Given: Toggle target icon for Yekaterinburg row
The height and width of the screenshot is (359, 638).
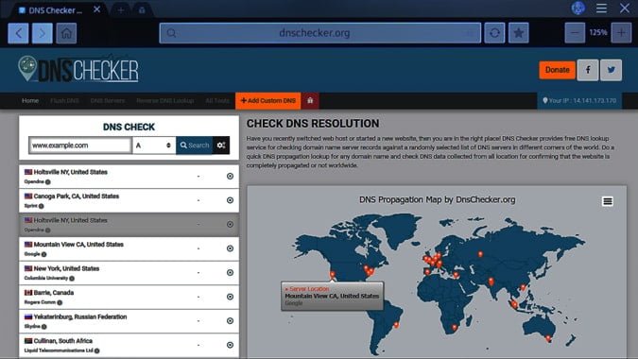Looking at the screenshot, I should [x=230, y=320].
